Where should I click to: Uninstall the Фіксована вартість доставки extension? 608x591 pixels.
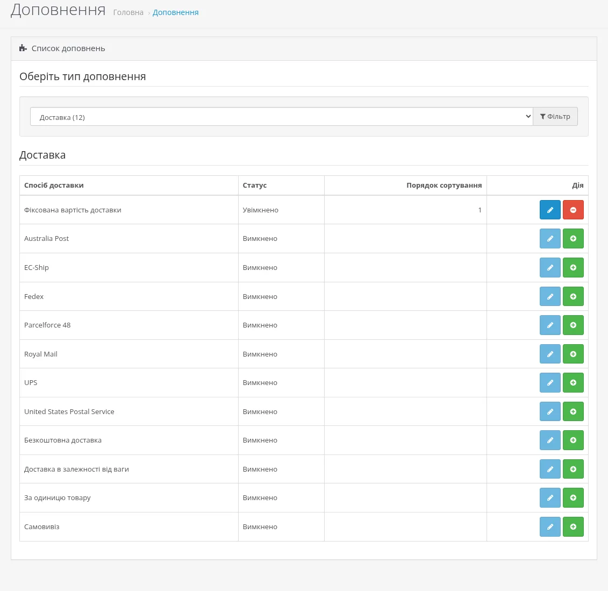[573, 210]
